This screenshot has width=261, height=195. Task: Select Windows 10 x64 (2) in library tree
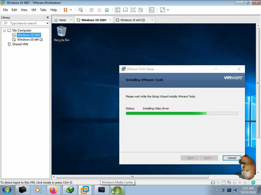(30, 40)
